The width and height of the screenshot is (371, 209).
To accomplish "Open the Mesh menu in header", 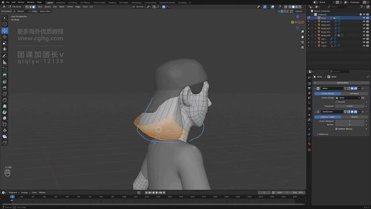I will [62, 7].
